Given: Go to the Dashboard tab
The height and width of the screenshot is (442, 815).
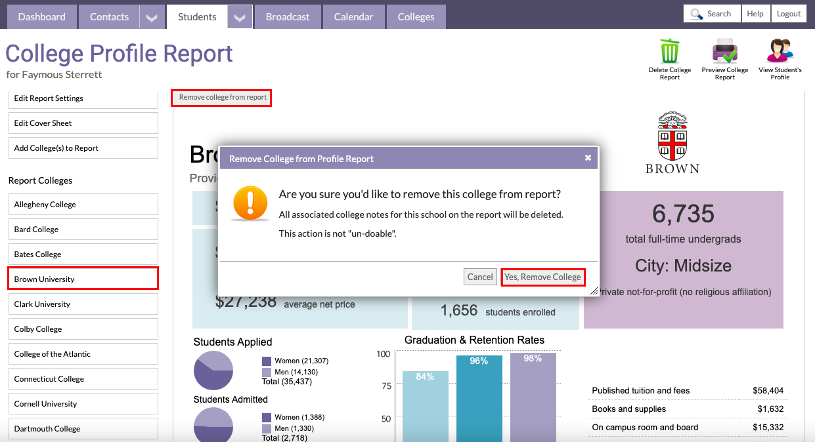Looking at the screenshot, I should tap(42, 17).
